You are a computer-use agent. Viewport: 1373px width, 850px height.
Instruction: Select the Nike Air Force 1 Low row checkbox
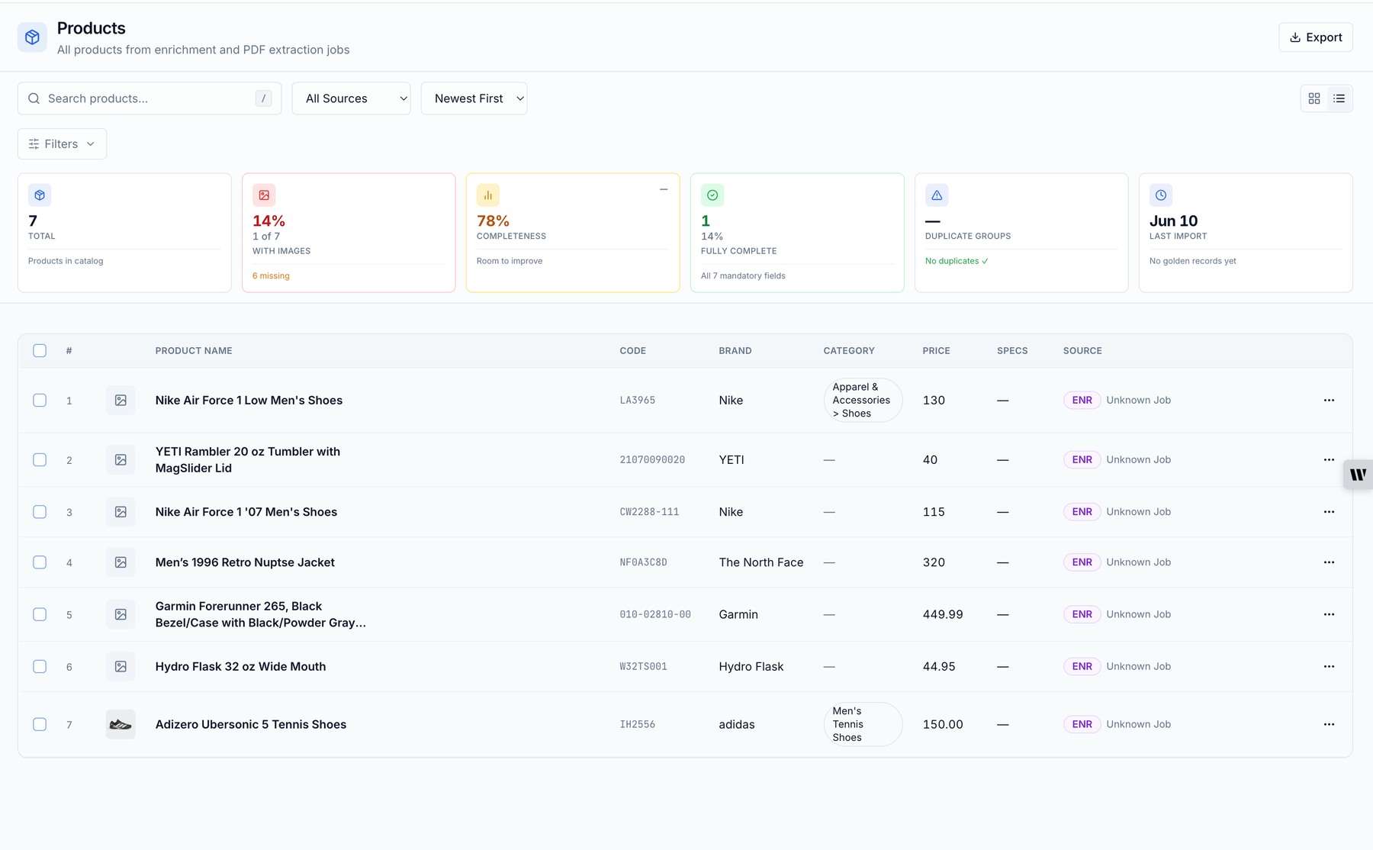pos(40,401)
